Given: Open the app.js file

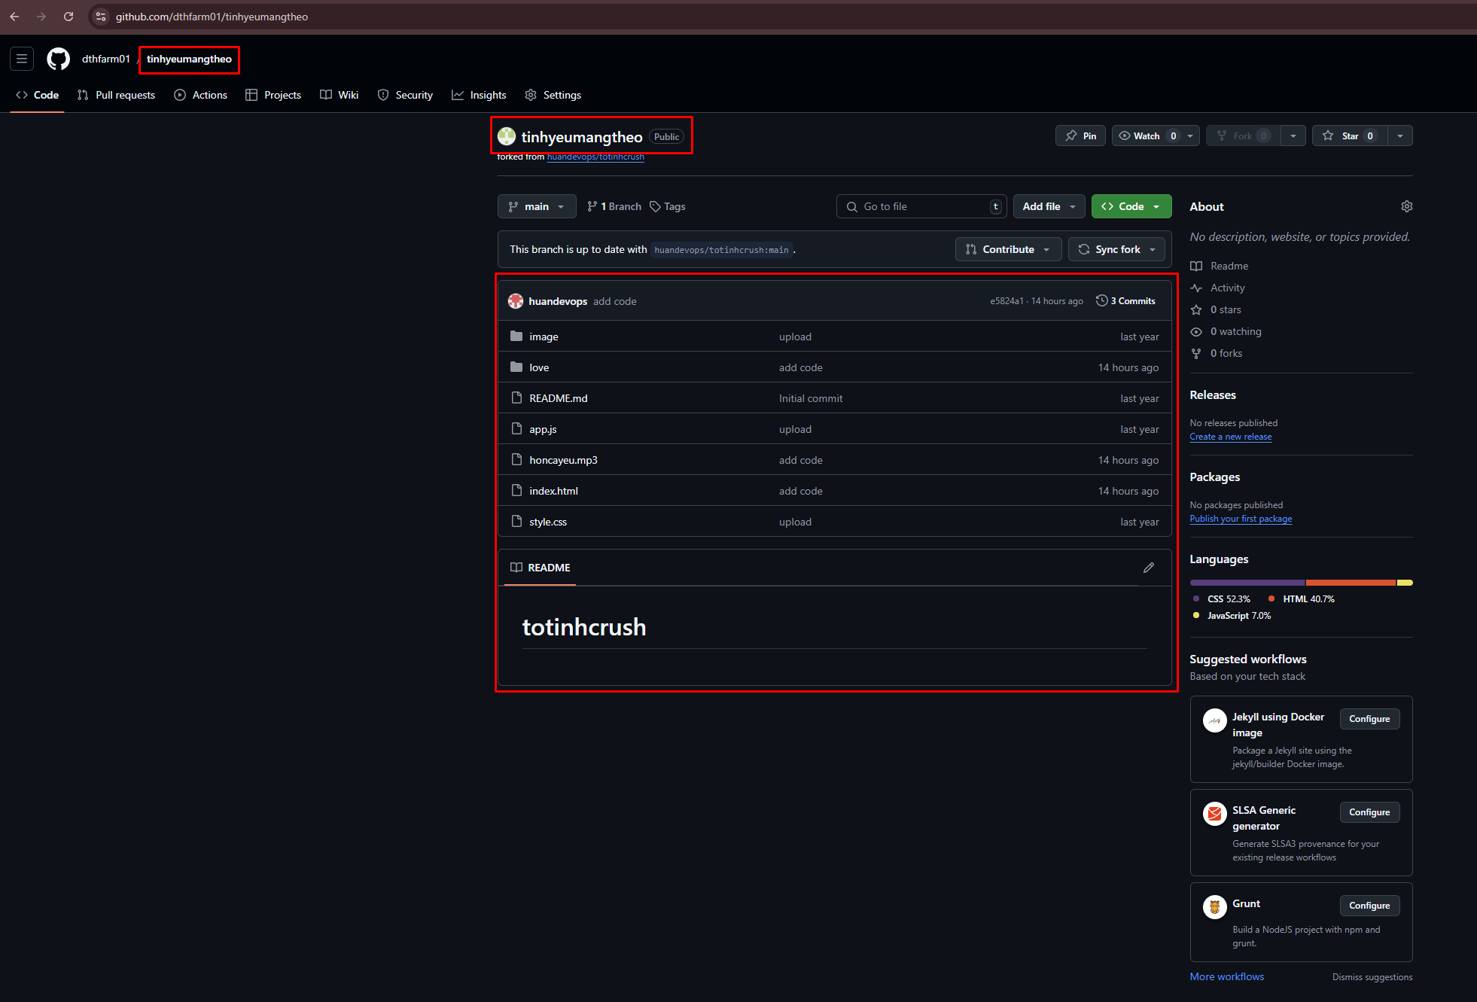Looking at the screenshot, I should [x=543, y=429].
